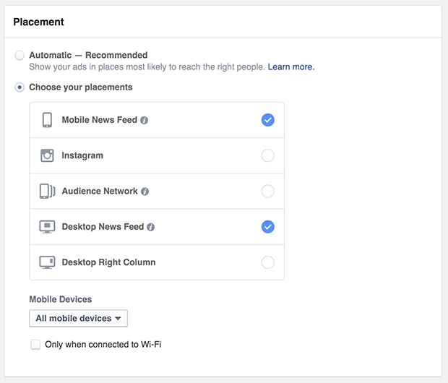Select the Choose your placements radio button
This screenshot has width=448, height=383.
click(20, 87)
